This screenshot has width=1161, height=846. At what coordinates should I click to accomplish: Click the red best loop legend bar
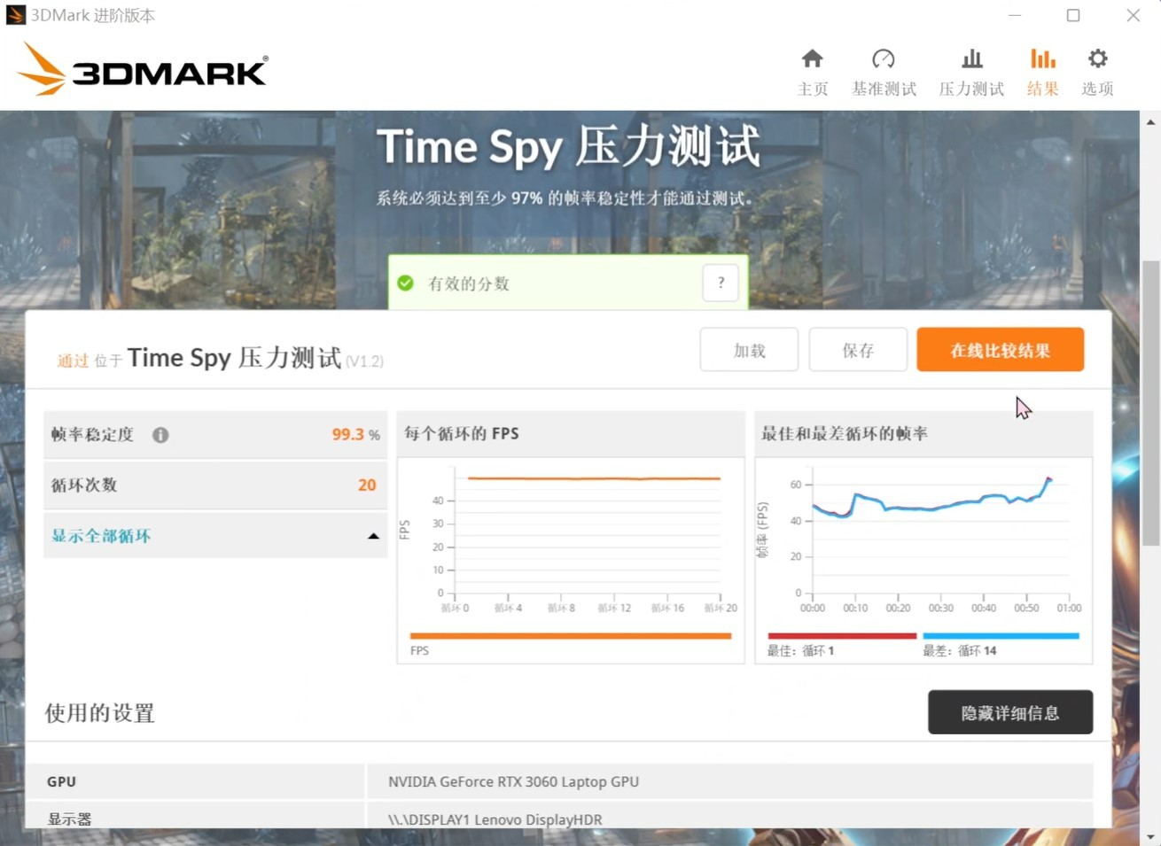pyautogui.click(x=842, y=635)
